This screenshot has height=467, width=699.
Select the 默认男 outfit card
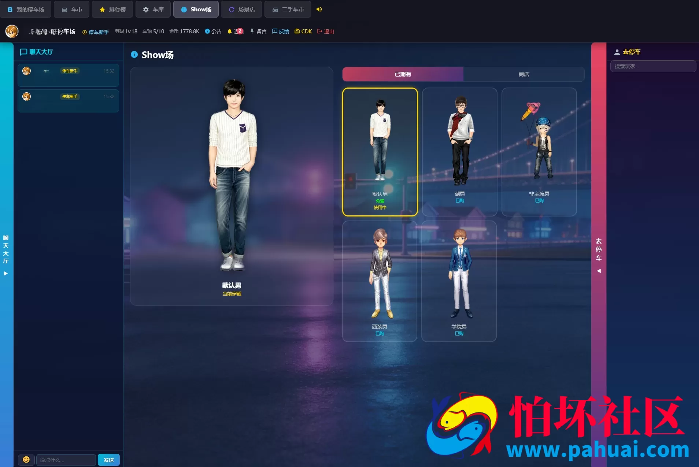tap(380, 152)
